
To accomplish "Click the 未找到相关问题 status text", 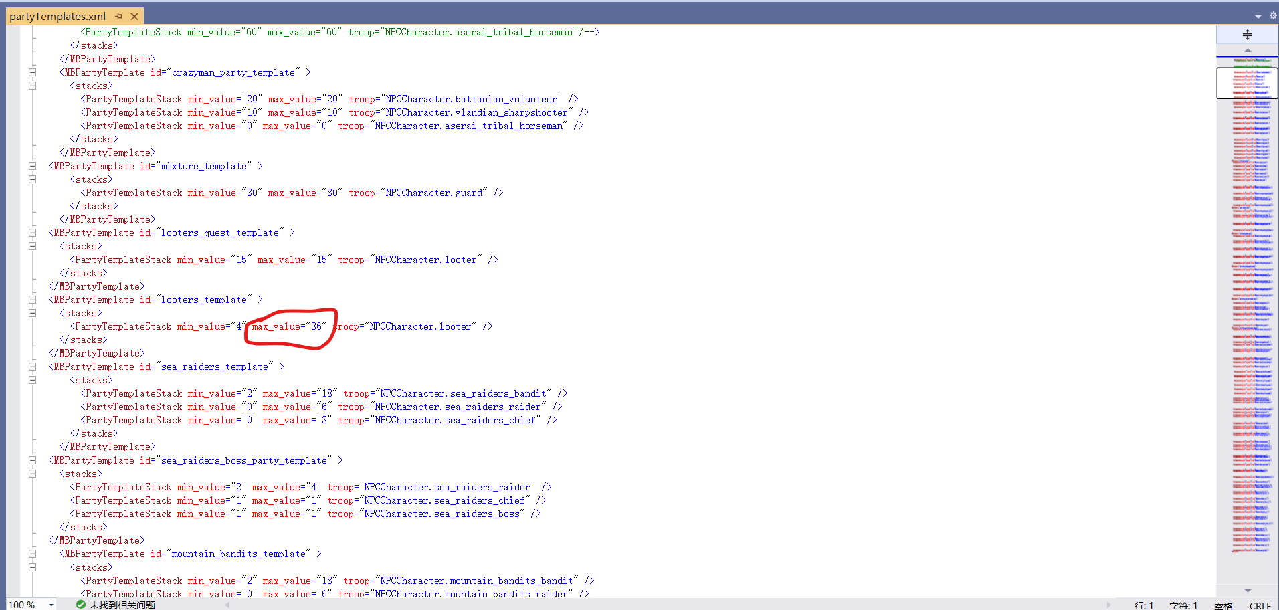I will (x=122, y=605).
